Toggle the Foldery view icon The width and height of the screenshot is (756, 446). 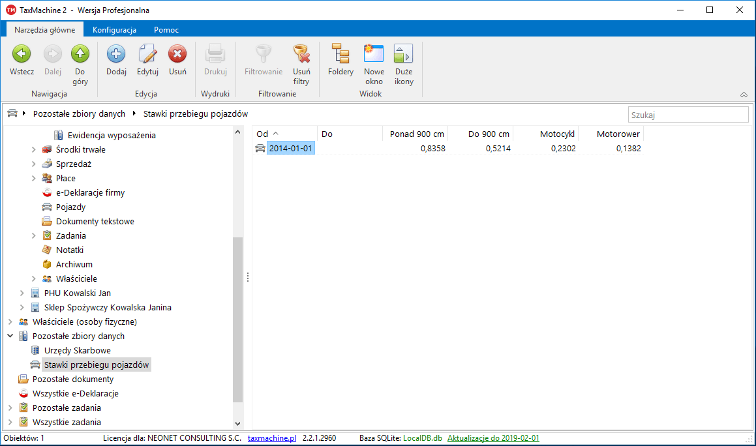tap(340, 54)
